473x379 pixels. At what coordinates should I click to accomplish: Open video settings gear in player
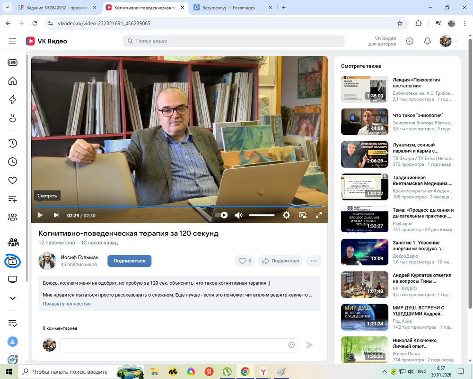tap(286, 215)
